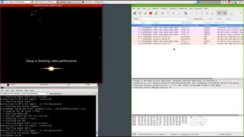The width and height of the screenshot is (244, 137).
Task: Sort packet list by Time column
Action: (143, 23)
